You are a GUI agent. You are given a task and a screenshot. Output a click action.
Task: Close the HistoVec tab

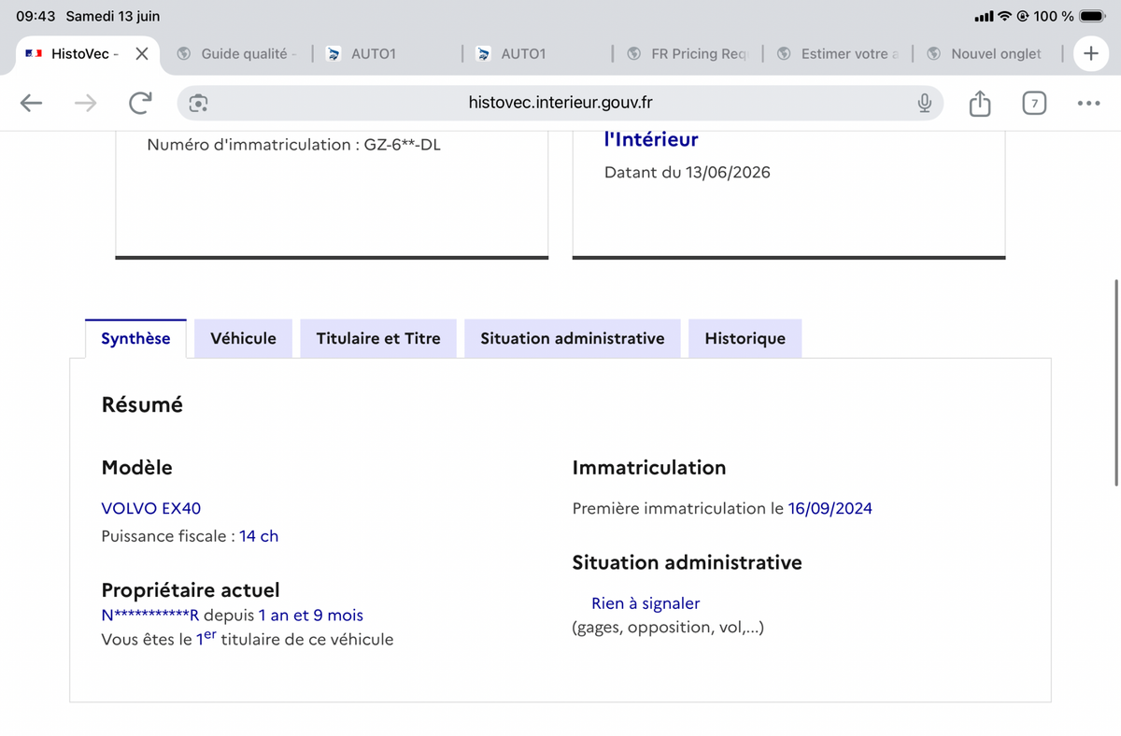pyautogui.click(x=141, y=53)
